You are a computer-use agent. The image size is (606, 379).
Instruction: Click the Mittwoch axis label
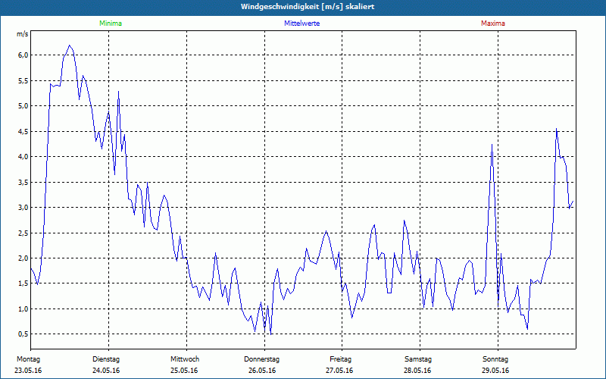185,359
